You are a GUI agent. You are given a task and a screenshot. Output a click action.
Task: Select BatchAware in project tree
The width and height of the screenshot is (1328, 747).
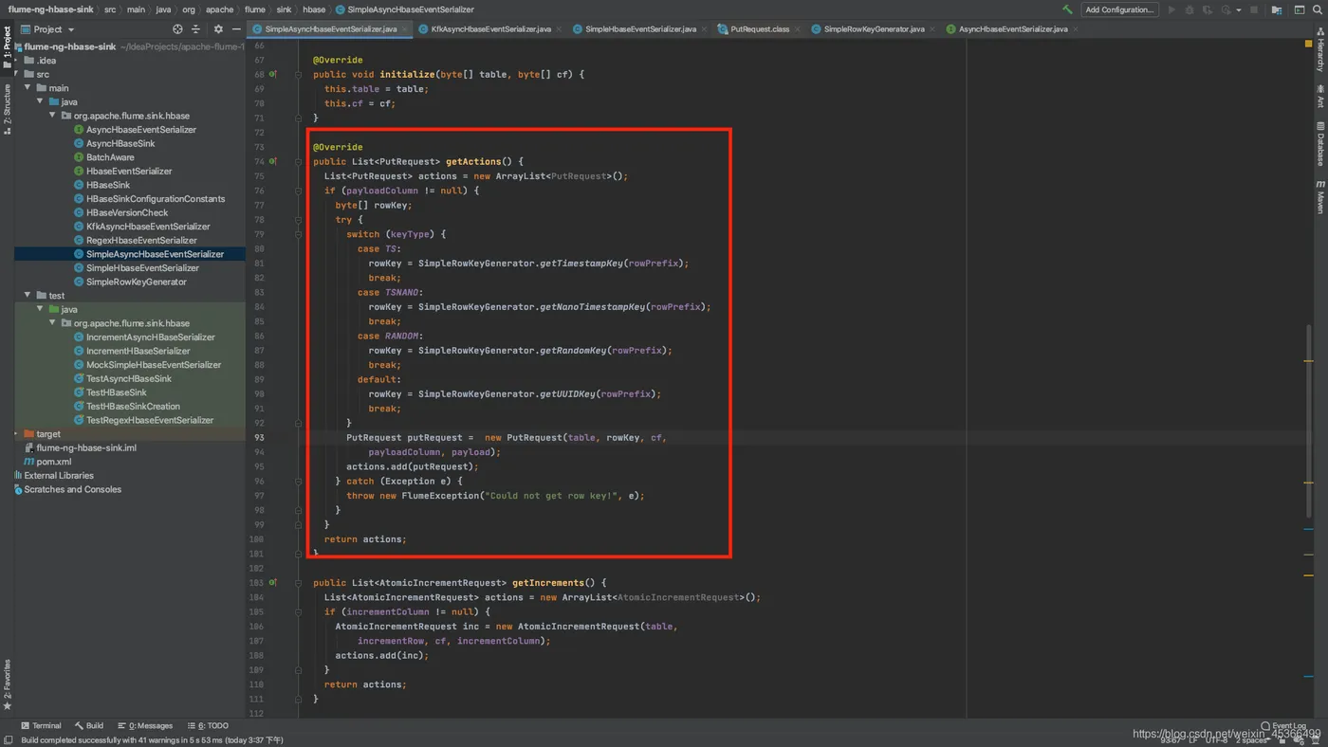pyautogui.click(x=109, y=157)
